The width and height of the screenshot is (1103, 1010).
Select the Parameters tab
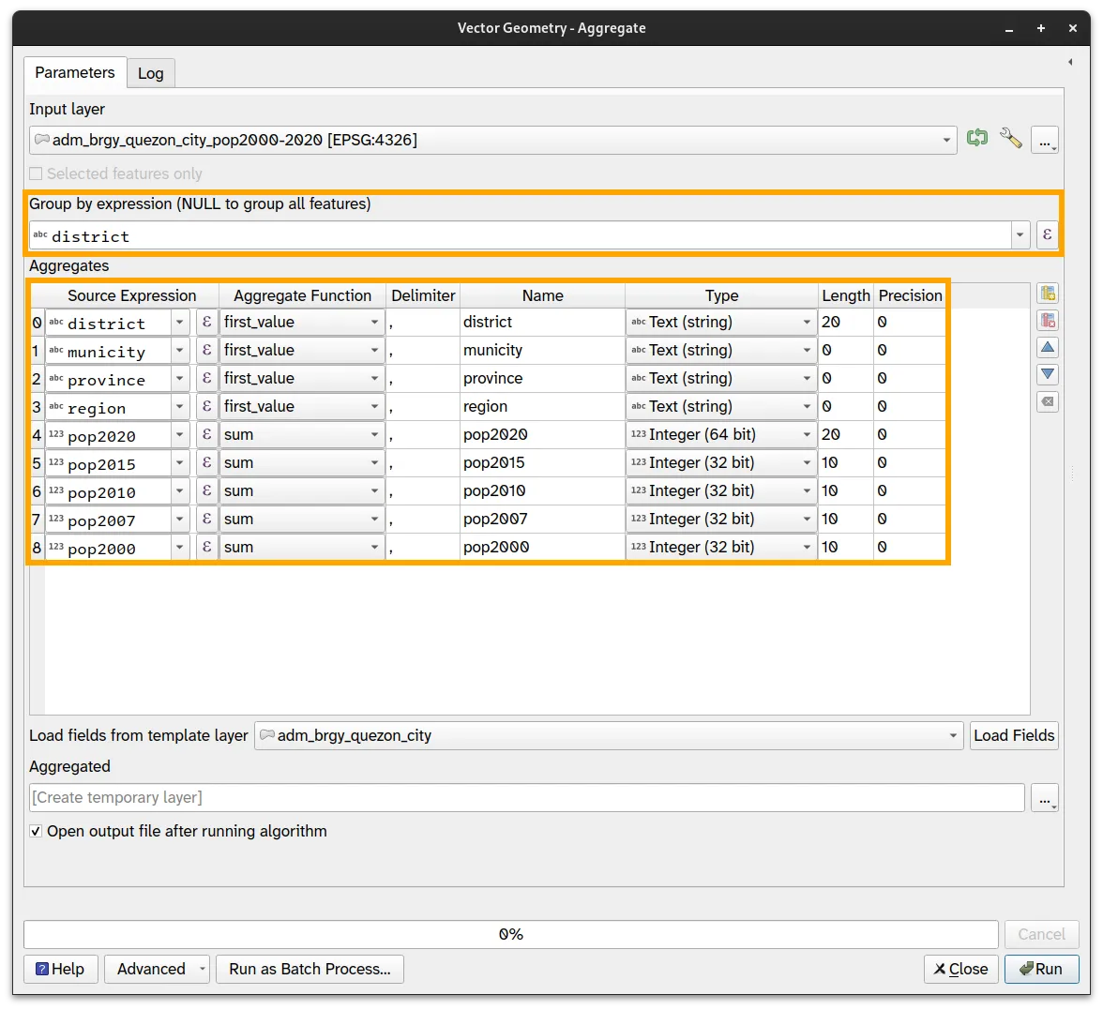click(74, 72)
